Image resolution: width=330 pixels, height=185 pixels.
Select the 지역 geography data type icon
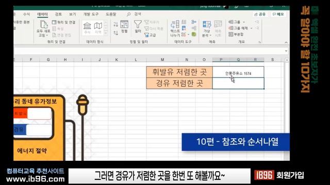coord(98,28)
